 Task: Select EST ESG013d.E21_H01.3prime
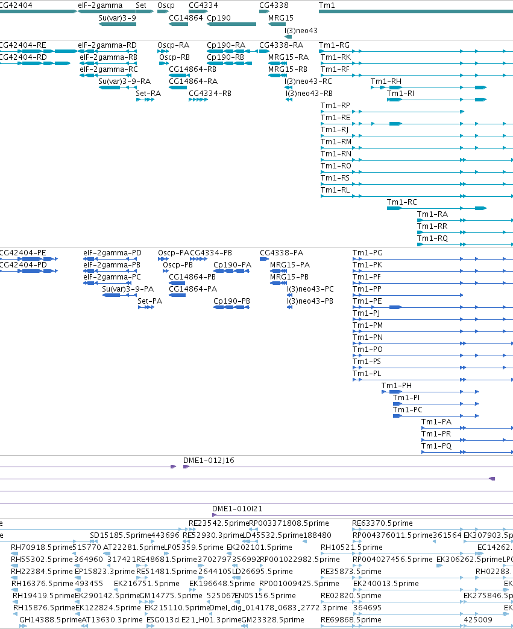[x=194, y=620]
